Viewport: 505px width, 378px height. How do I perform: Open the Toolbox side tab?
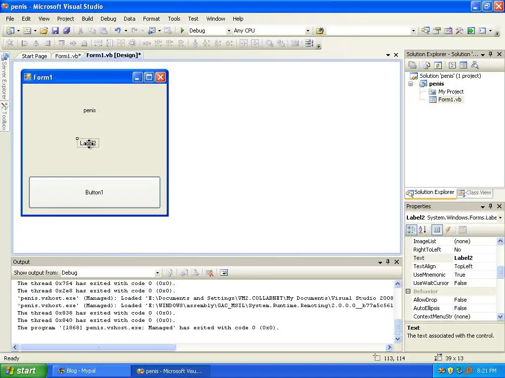[x=4, y=117]
